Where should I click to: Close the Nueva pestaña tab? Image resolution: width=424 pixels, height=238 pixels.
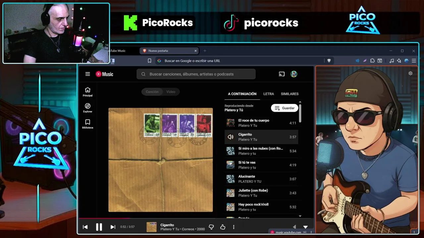click(195, 51)
